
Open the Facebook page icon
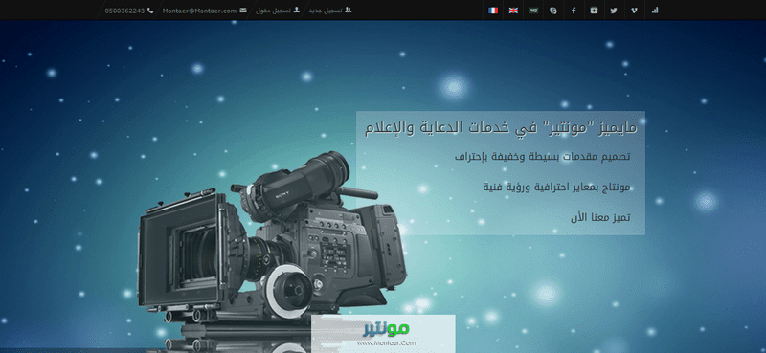pos(574,11)
